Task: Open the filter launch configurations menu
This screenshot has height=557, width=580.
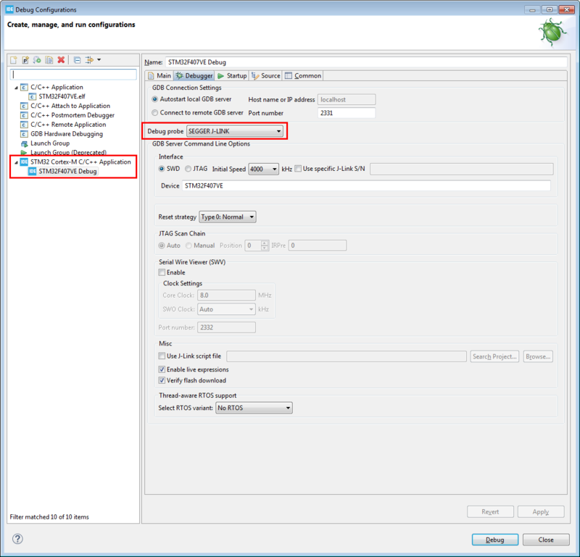Action: pos(88,60)
